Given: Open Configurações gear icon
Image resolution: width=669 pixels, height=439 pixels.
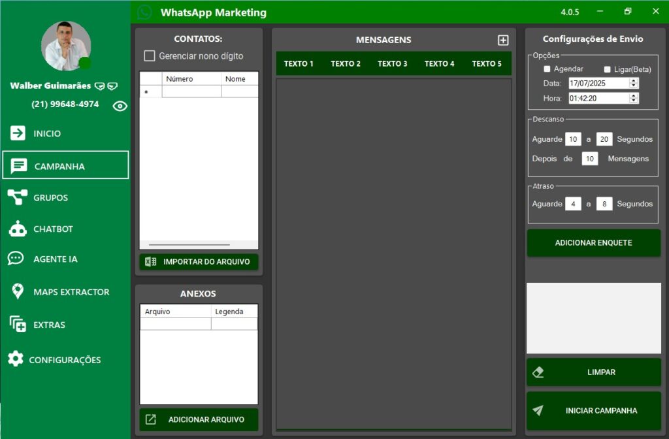Looking at the screenshot, I should click(x=16, y=359).
